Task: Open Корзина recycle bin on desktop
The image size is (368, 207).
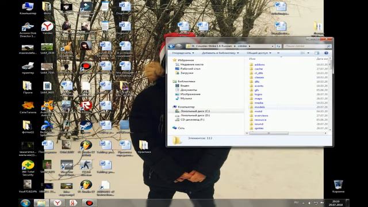Action: click(x=338, y=186)
